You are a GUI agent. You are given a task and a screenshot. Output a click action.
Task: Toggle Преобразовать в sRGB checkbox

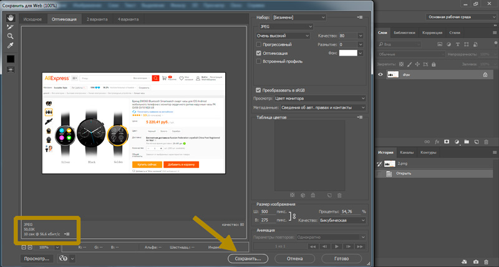pos(259,90)
